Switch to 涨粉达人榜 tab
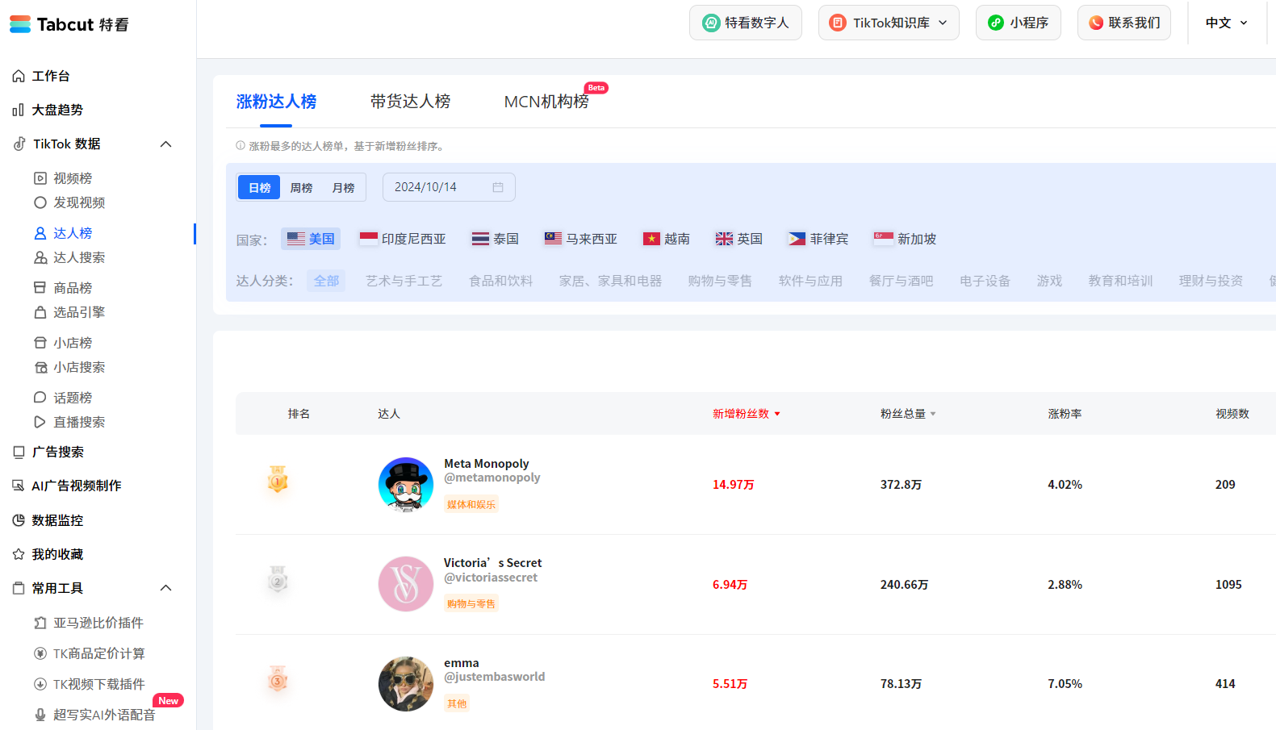The height and width of the screenshot is (730, 1276). tap(276, 102)
